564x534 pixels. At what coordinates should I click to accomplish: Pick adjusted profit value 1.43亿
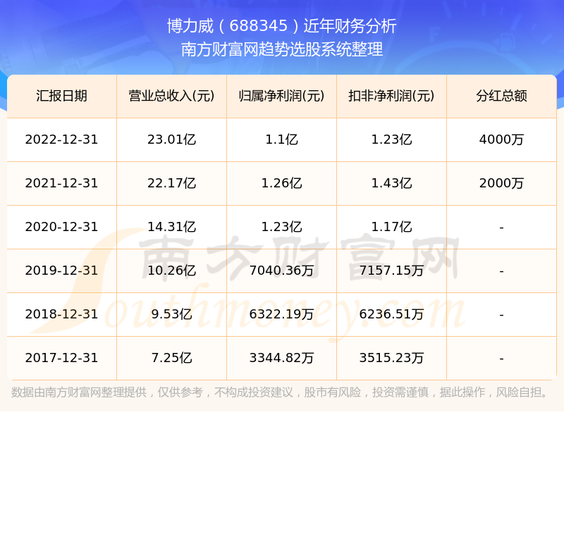(x=391, y=183)
